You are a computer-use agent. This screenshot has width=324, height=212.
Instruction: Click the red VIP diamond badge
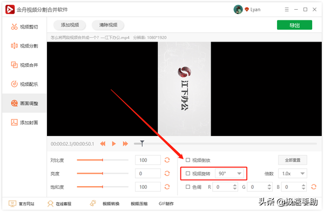247,10
